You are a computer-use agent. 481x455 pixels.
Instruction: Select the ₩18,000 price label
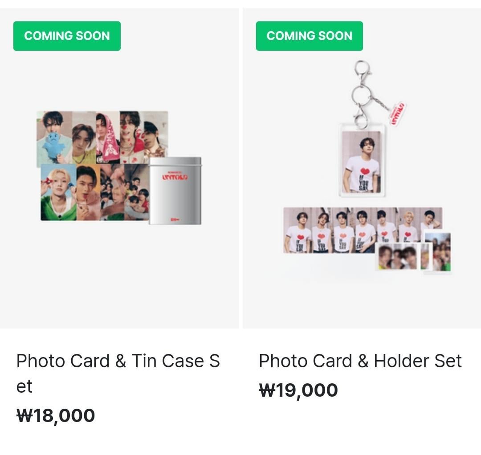tap(56, 416)
